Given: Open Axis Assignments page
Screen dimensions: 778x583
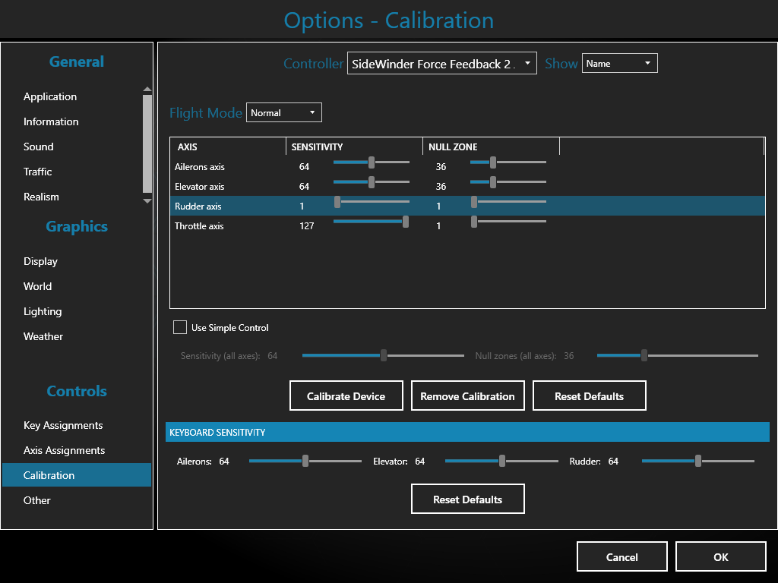Looking at the screenshot, I should coord(65,450).
